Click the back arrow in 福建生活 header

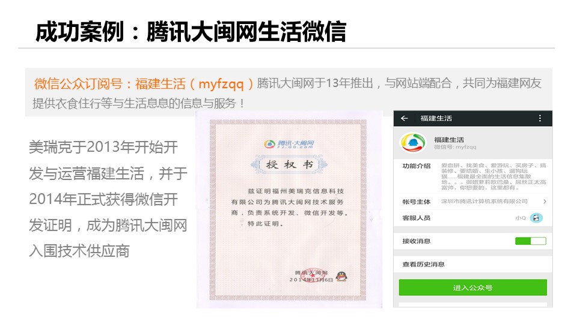(405, 118)
